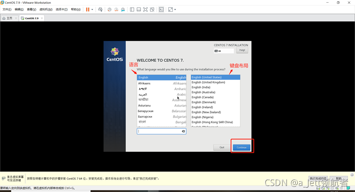Screen dimensions: 355x192
Task: Expand the stretch display dropdown arrow
Action: coord(175,10)
